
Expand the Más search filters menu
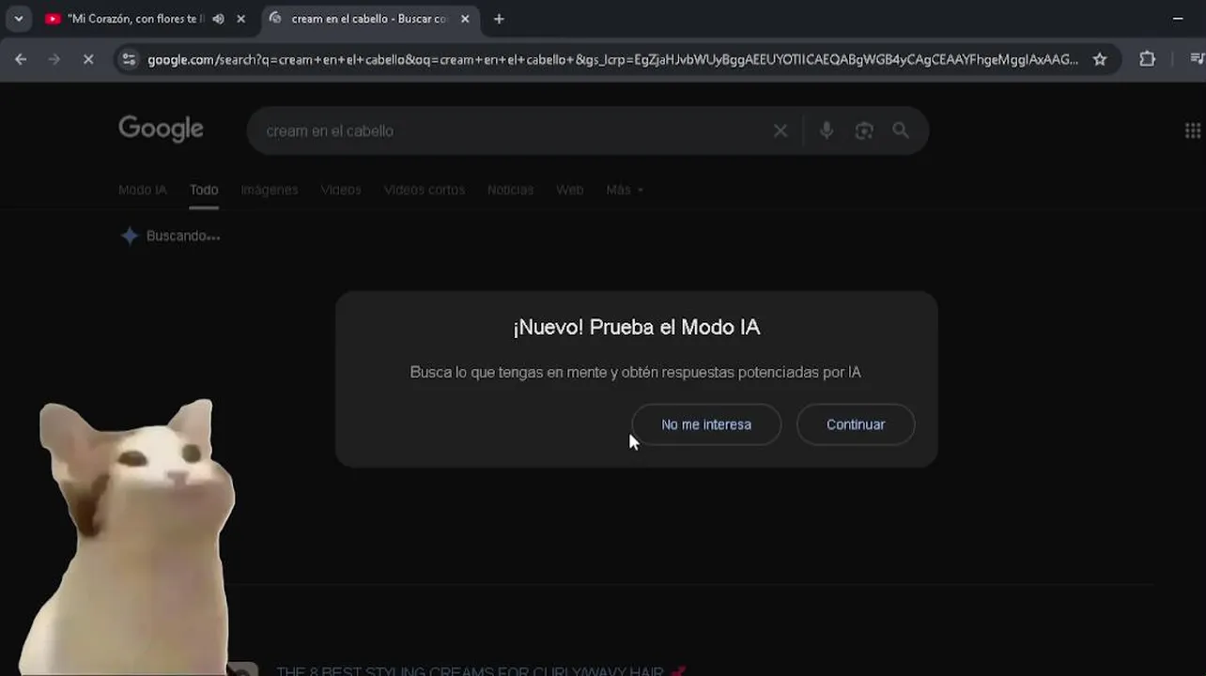tap(625, 190)
